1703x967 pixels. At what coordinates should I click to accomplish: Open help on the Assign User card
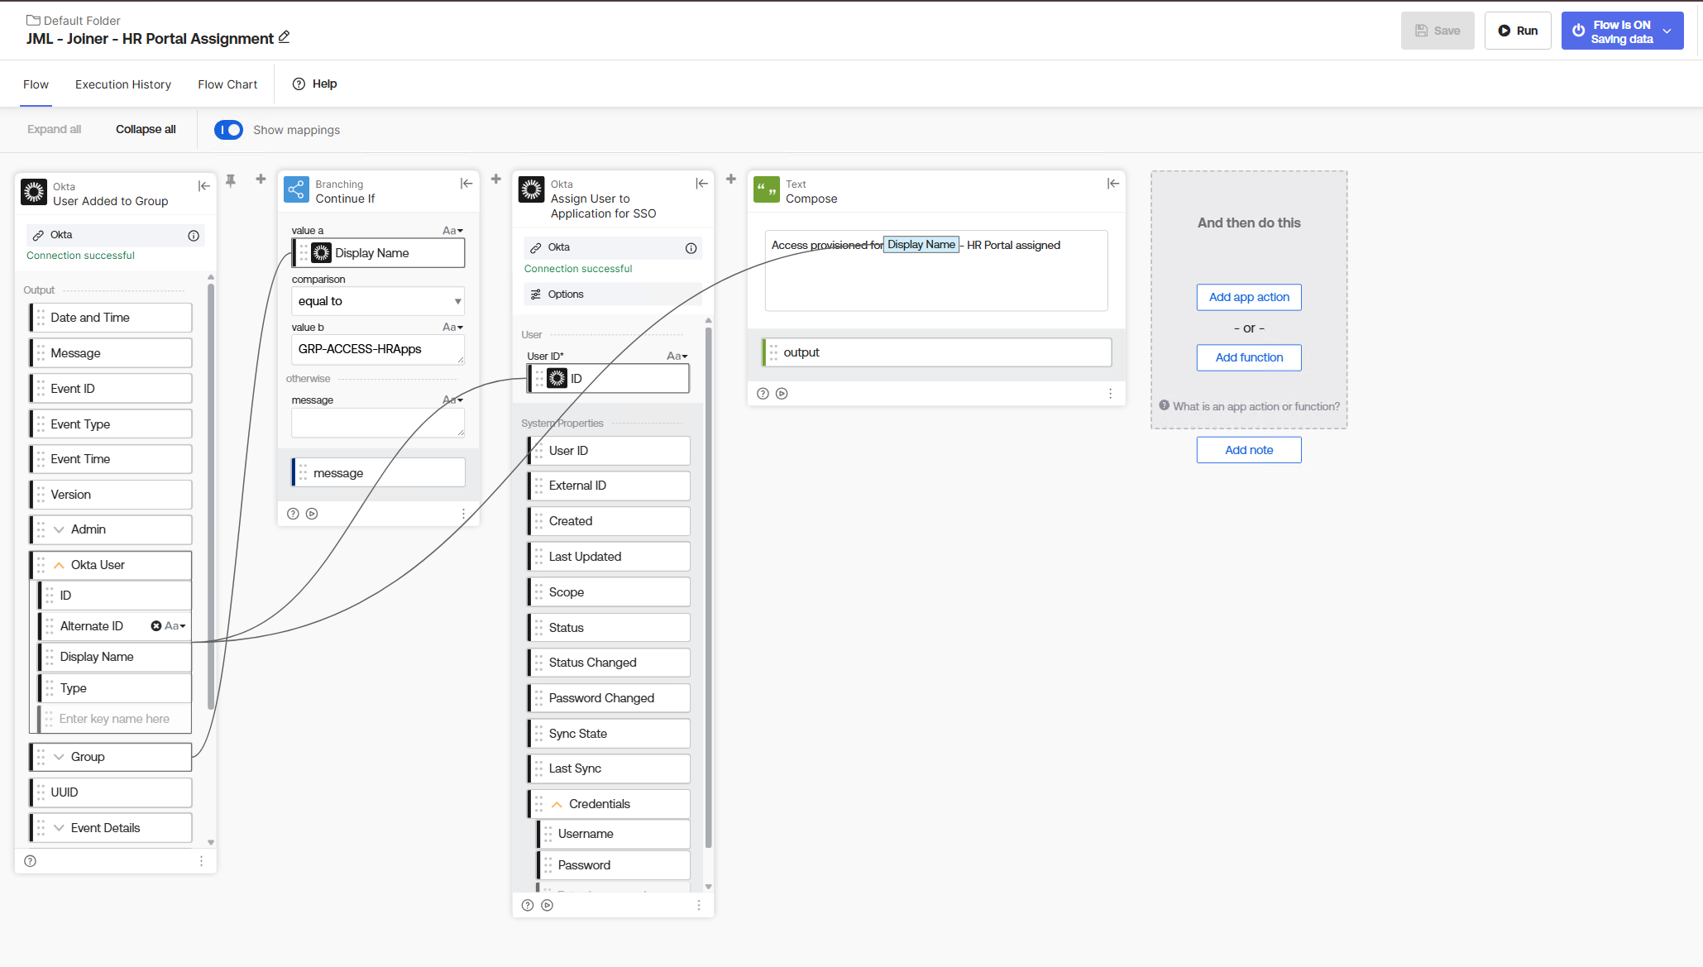point(528,906)
